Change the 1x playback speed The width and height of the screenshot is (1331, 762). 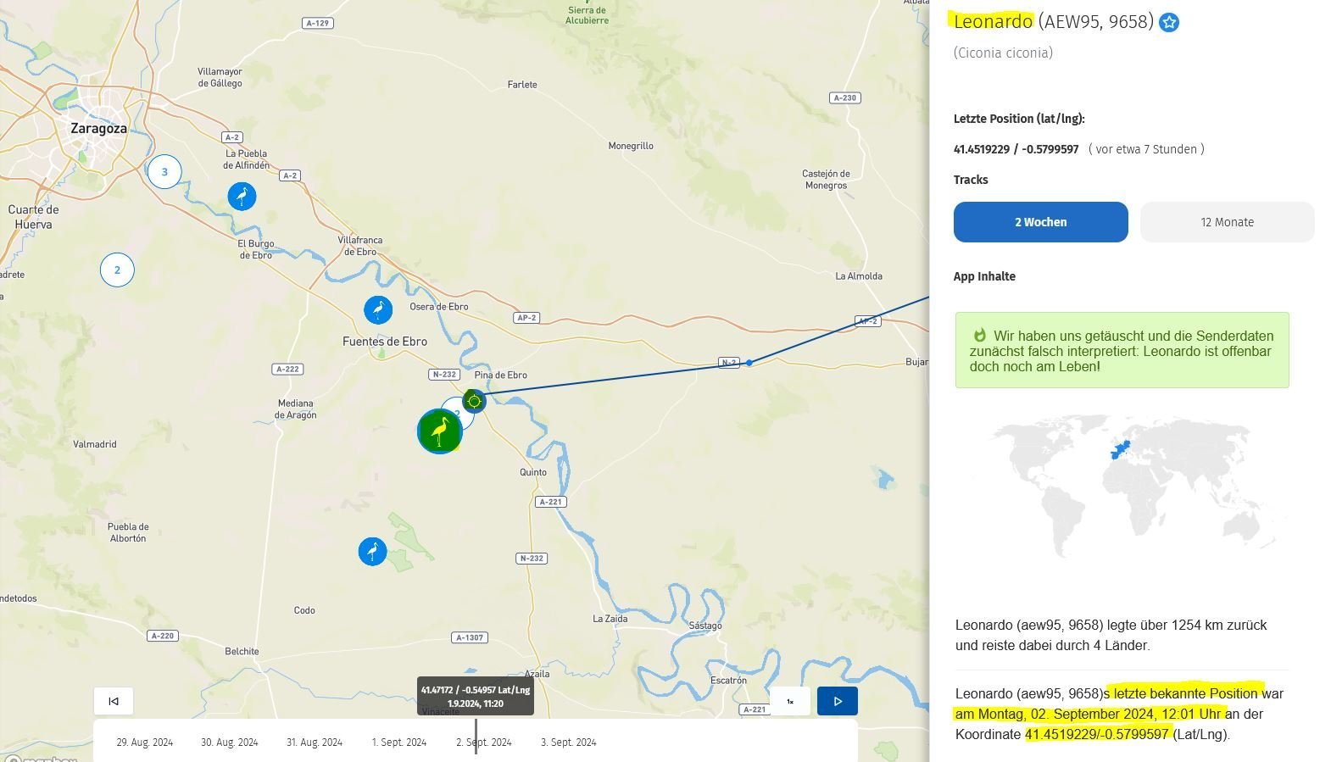[790, 701]
